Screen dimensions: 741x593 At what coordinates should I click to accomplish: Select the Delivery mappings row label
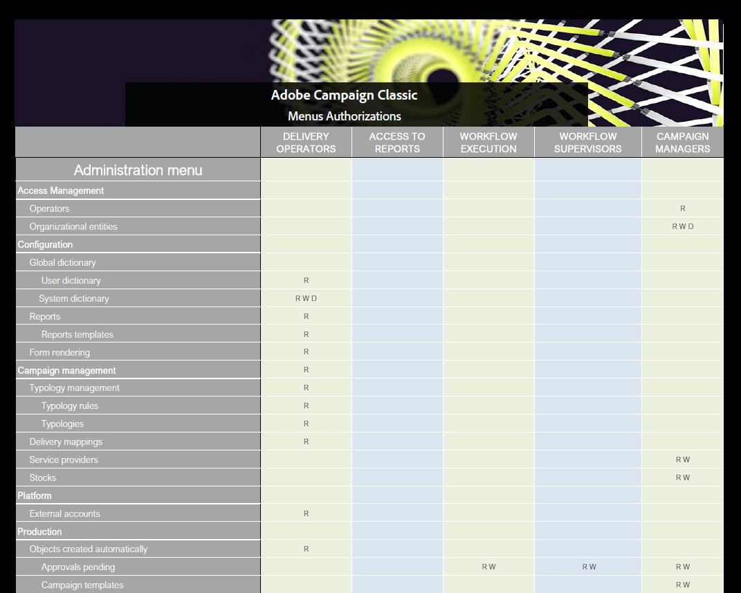pos(66,441)
